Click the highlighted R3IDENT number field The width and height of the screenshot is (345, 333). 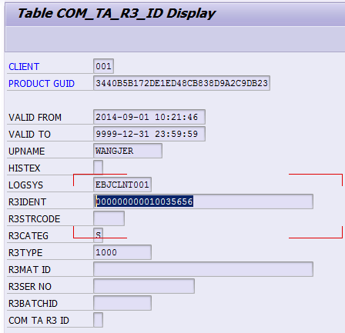(203, 201)
